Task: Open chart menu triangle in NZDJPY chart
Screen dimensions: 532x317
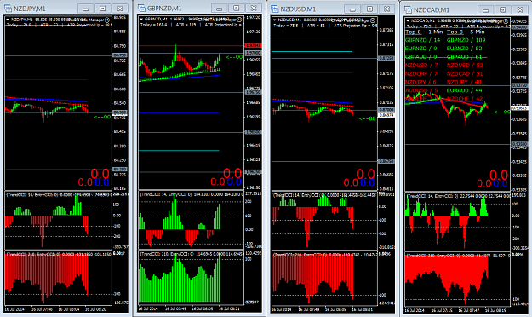Action: point(8,20)
